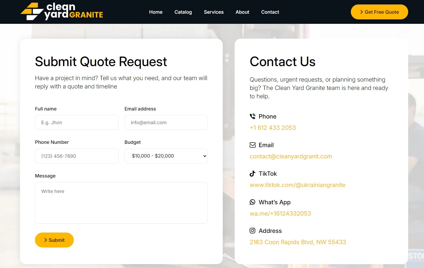Open the 2163 Coon Rapids Blvd address link
Screen dimensions: 424x268
298,242
